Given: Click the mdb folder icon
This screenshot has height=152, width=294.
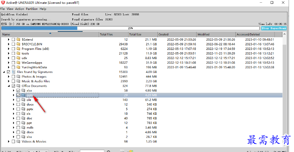Looking at the screenshot, I should [x=23, y=127].
